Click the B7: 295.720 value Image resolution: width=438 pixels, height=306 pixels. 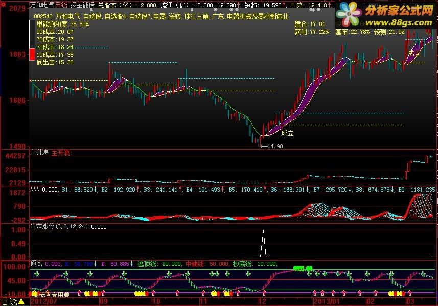click(333, 190)
